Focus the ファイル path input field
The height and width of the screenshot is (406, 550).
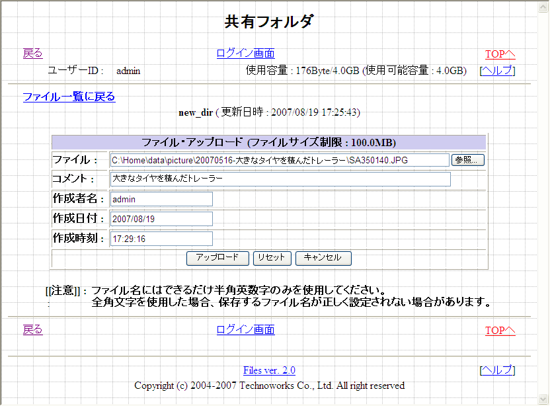coord(279,160)
